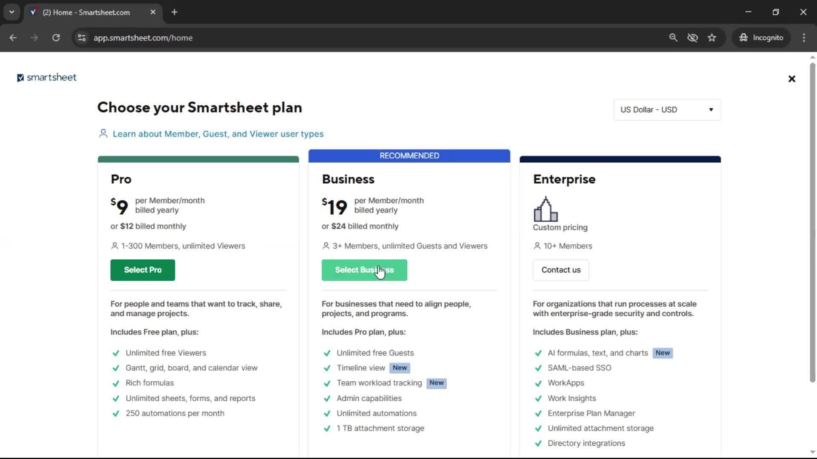
Task: Toggle the bookmark star for this page
Action: pyautogui.click(x=712, y=37)
